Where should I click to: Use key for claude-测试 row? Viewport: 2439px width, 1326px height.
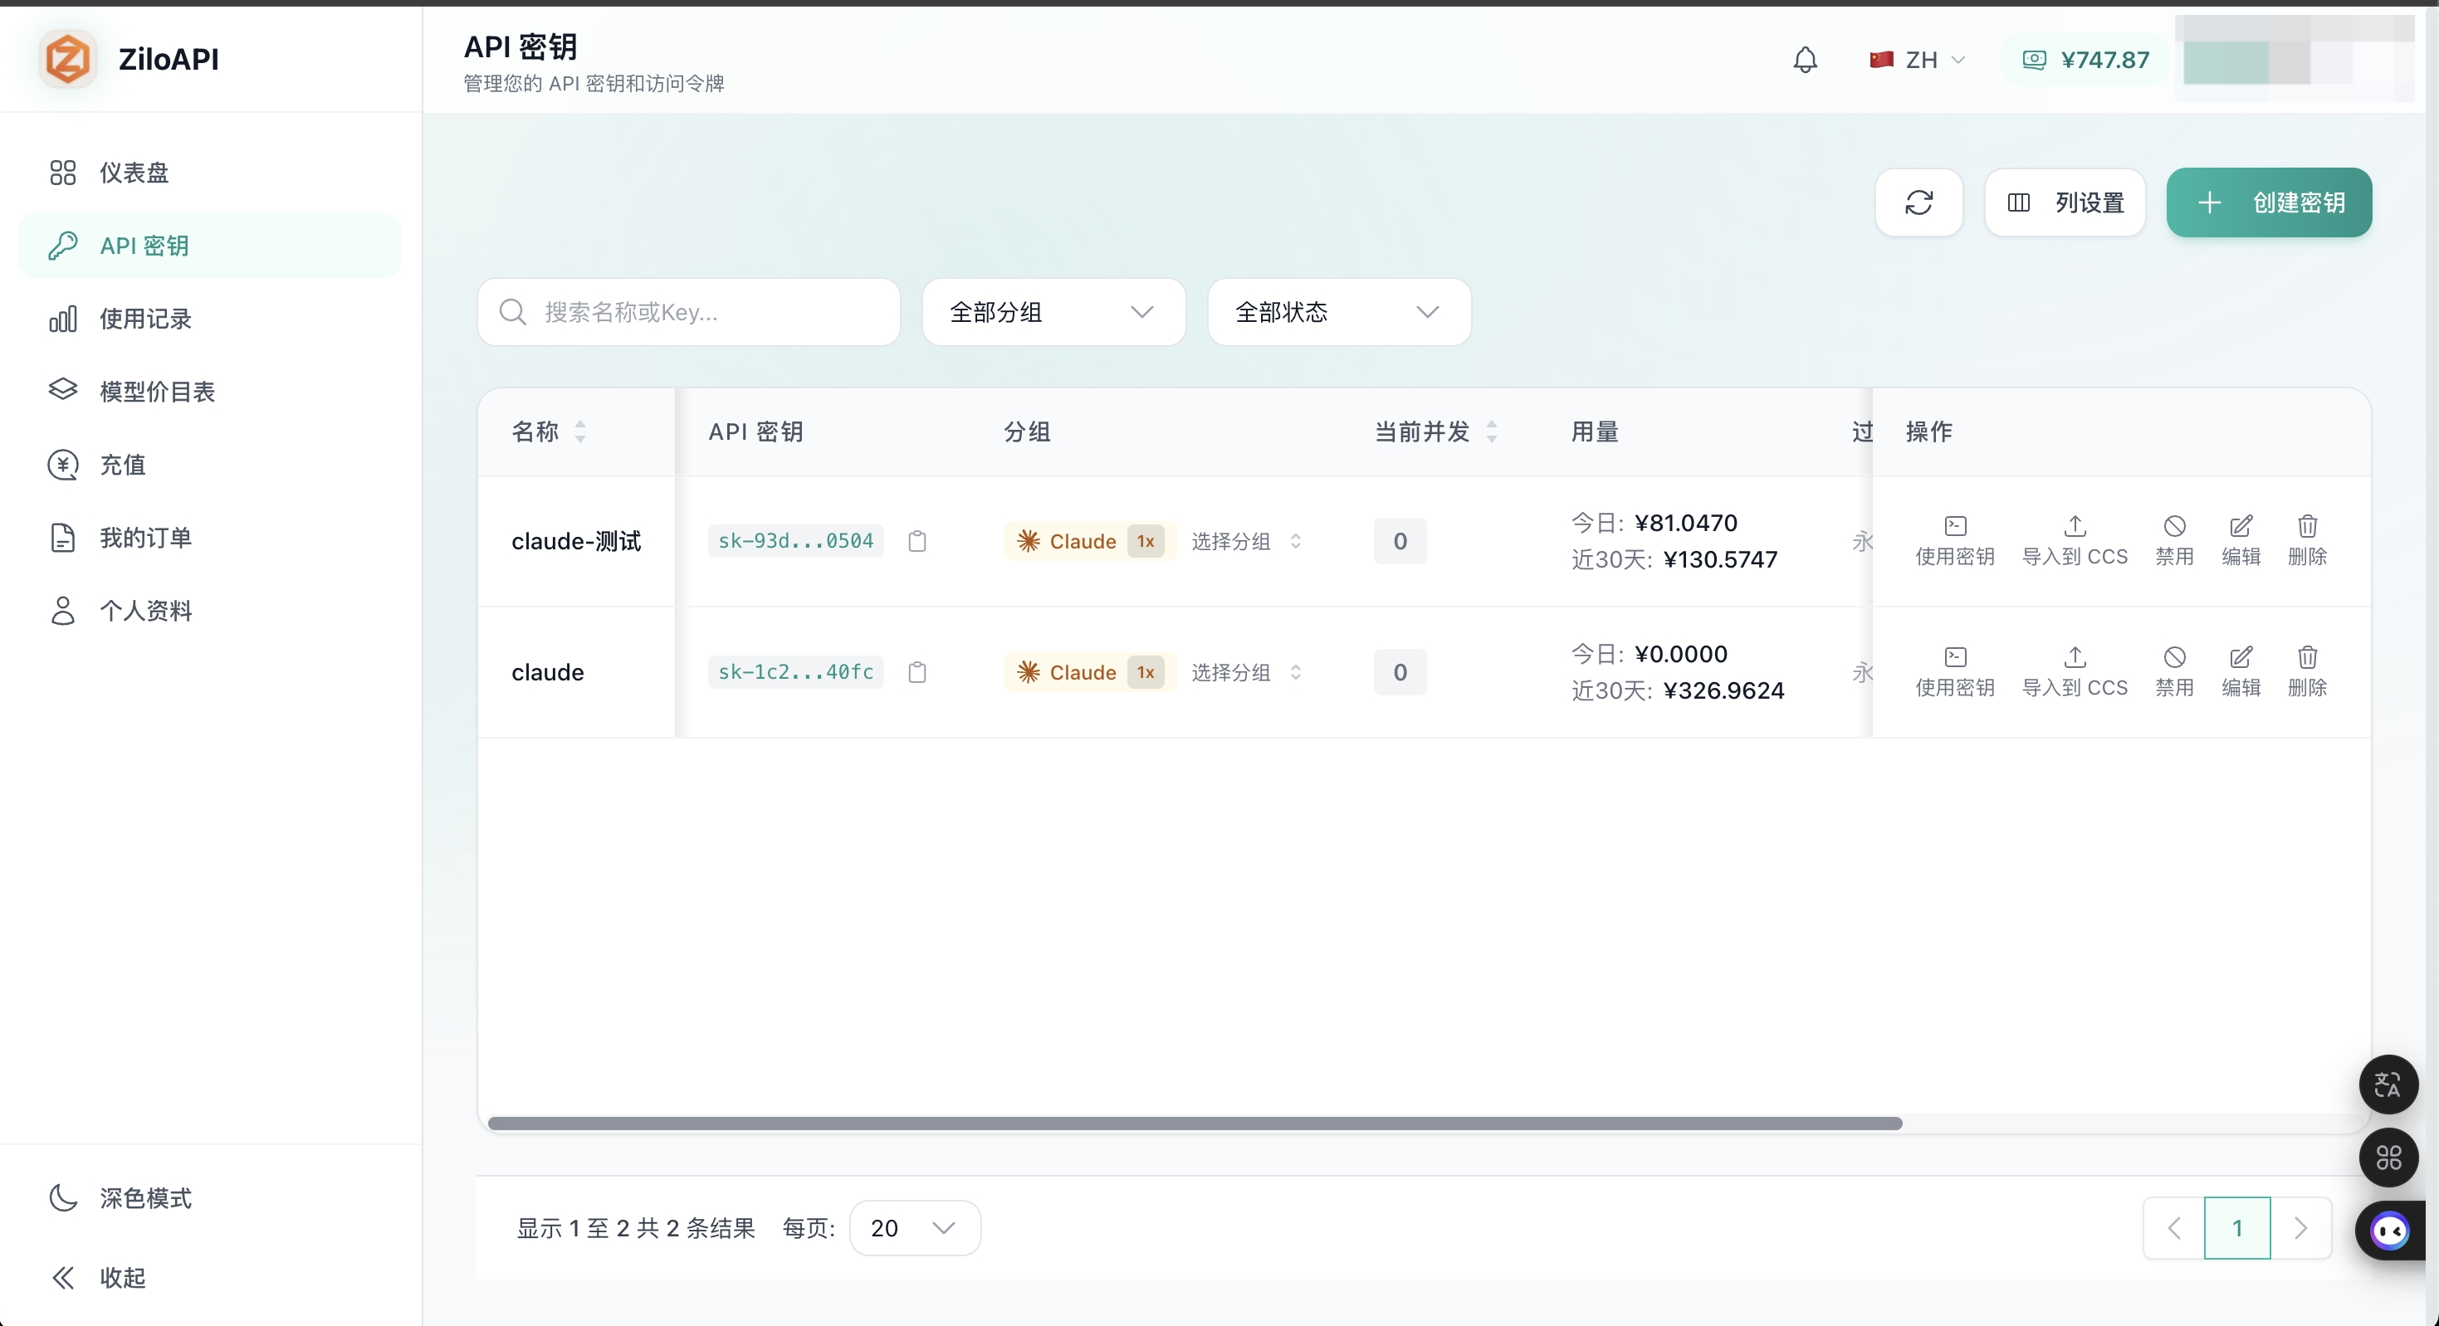click(x=1955, y=541)
